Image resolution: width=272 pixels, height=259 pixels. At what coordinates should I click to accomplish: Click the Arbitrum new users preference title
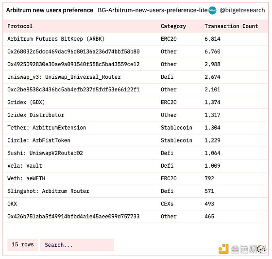[x=50, y=10]
